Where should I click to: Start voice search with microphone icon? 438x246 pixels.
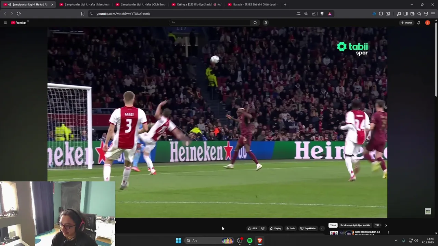point(266,23)
